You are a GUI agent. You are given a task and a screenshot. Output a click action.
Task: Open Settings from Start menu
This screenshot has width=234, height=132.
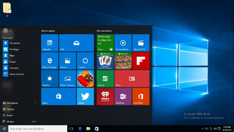click(x=10, y=109)
